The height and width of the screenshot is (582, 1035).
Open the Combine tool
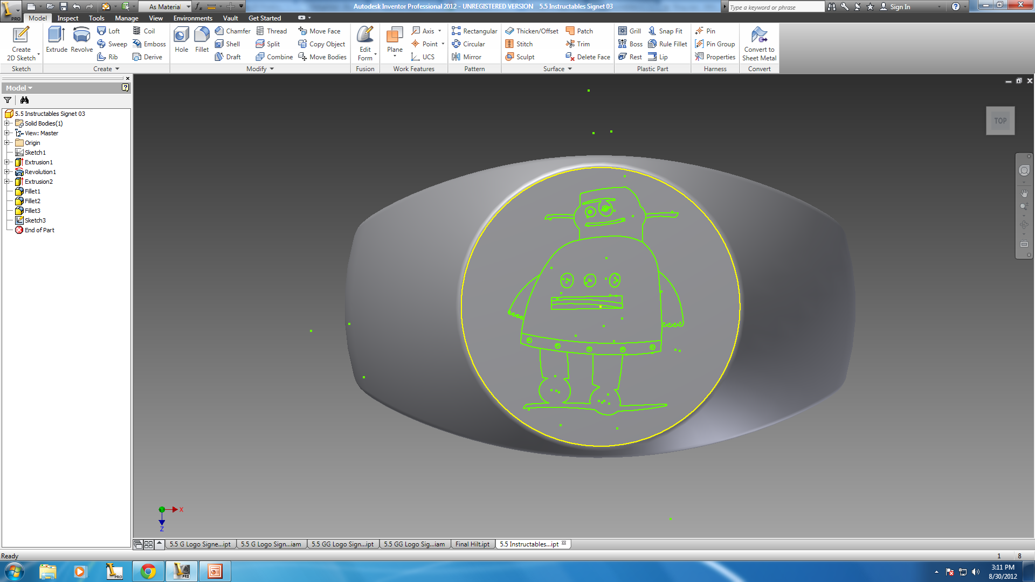274,57
